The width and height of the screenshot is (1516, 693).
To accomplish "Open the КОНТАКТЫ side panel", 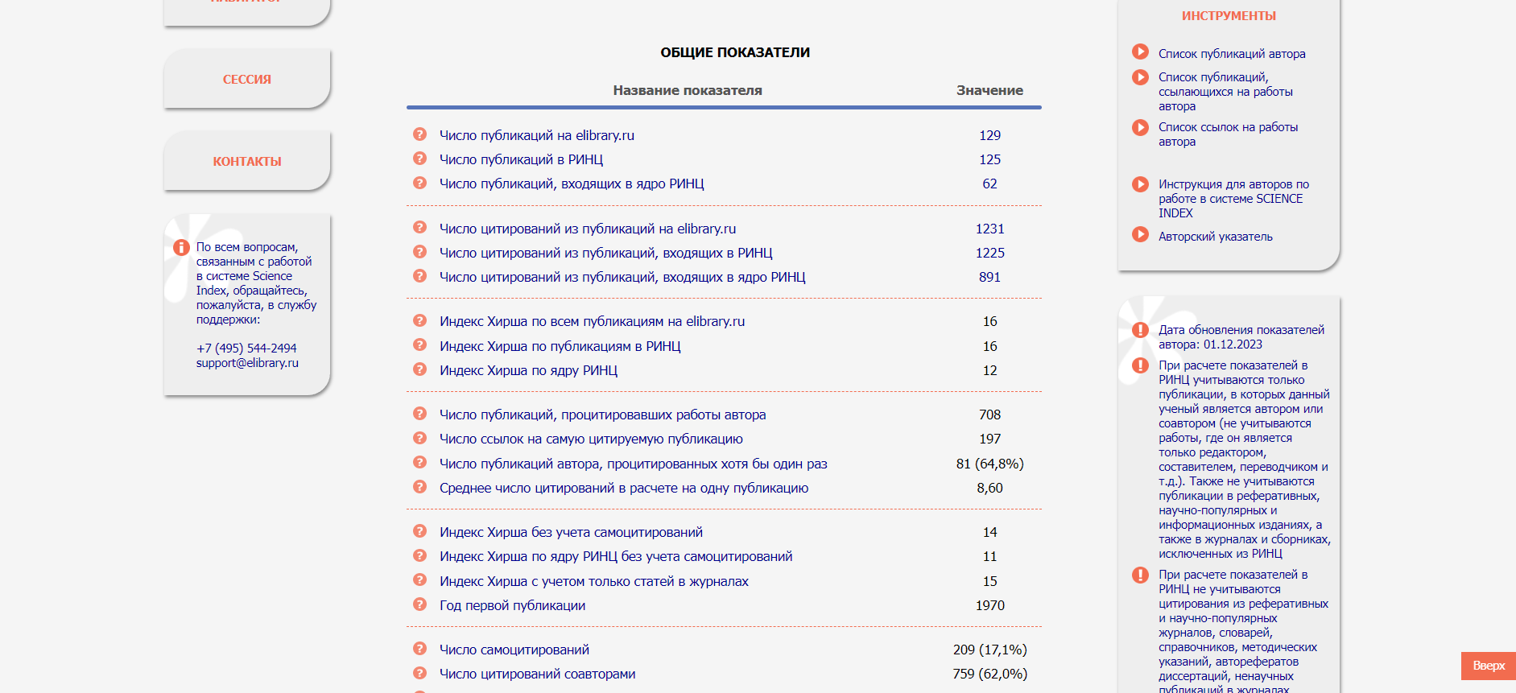I will [247, 161].
